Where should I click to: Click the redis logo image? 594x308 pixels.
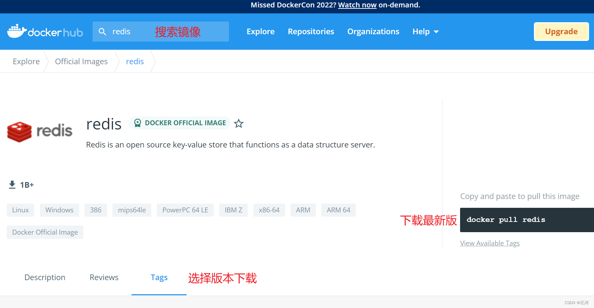click(x=40, y=131)
